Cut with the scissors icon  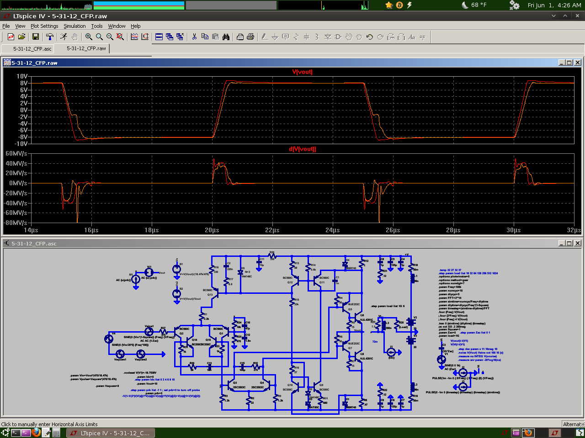point(194,37)
